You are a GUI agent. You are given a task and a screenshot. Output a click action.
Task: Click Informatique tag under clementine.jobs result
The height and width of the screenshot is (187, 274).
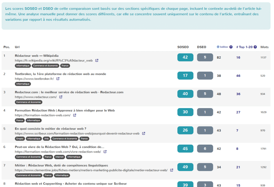tap(62, 175)
